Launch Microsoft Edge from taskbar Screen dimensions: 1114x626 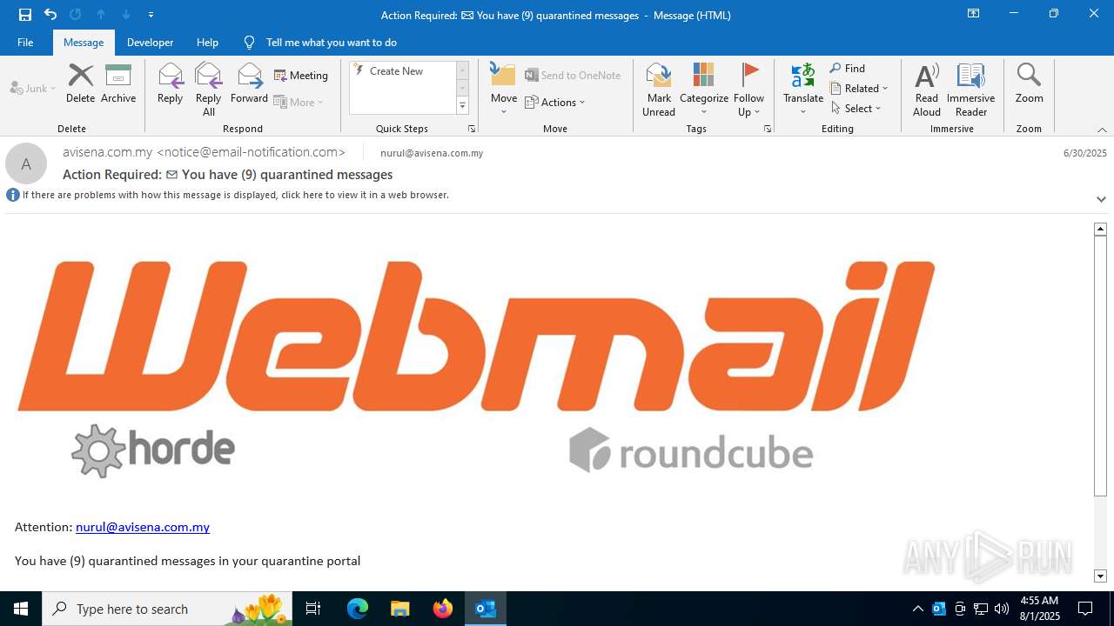click(358, 609)
